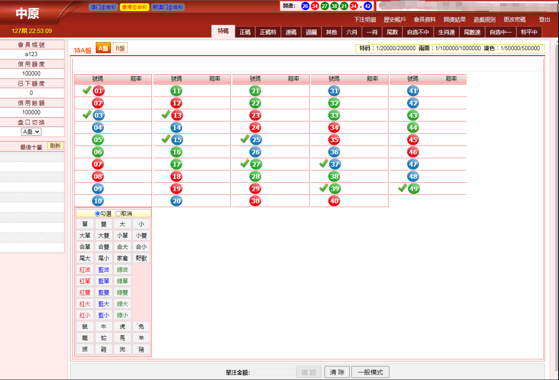Click the 紅波 red color filter
The image size is (559, 380).
pos(85,270)
